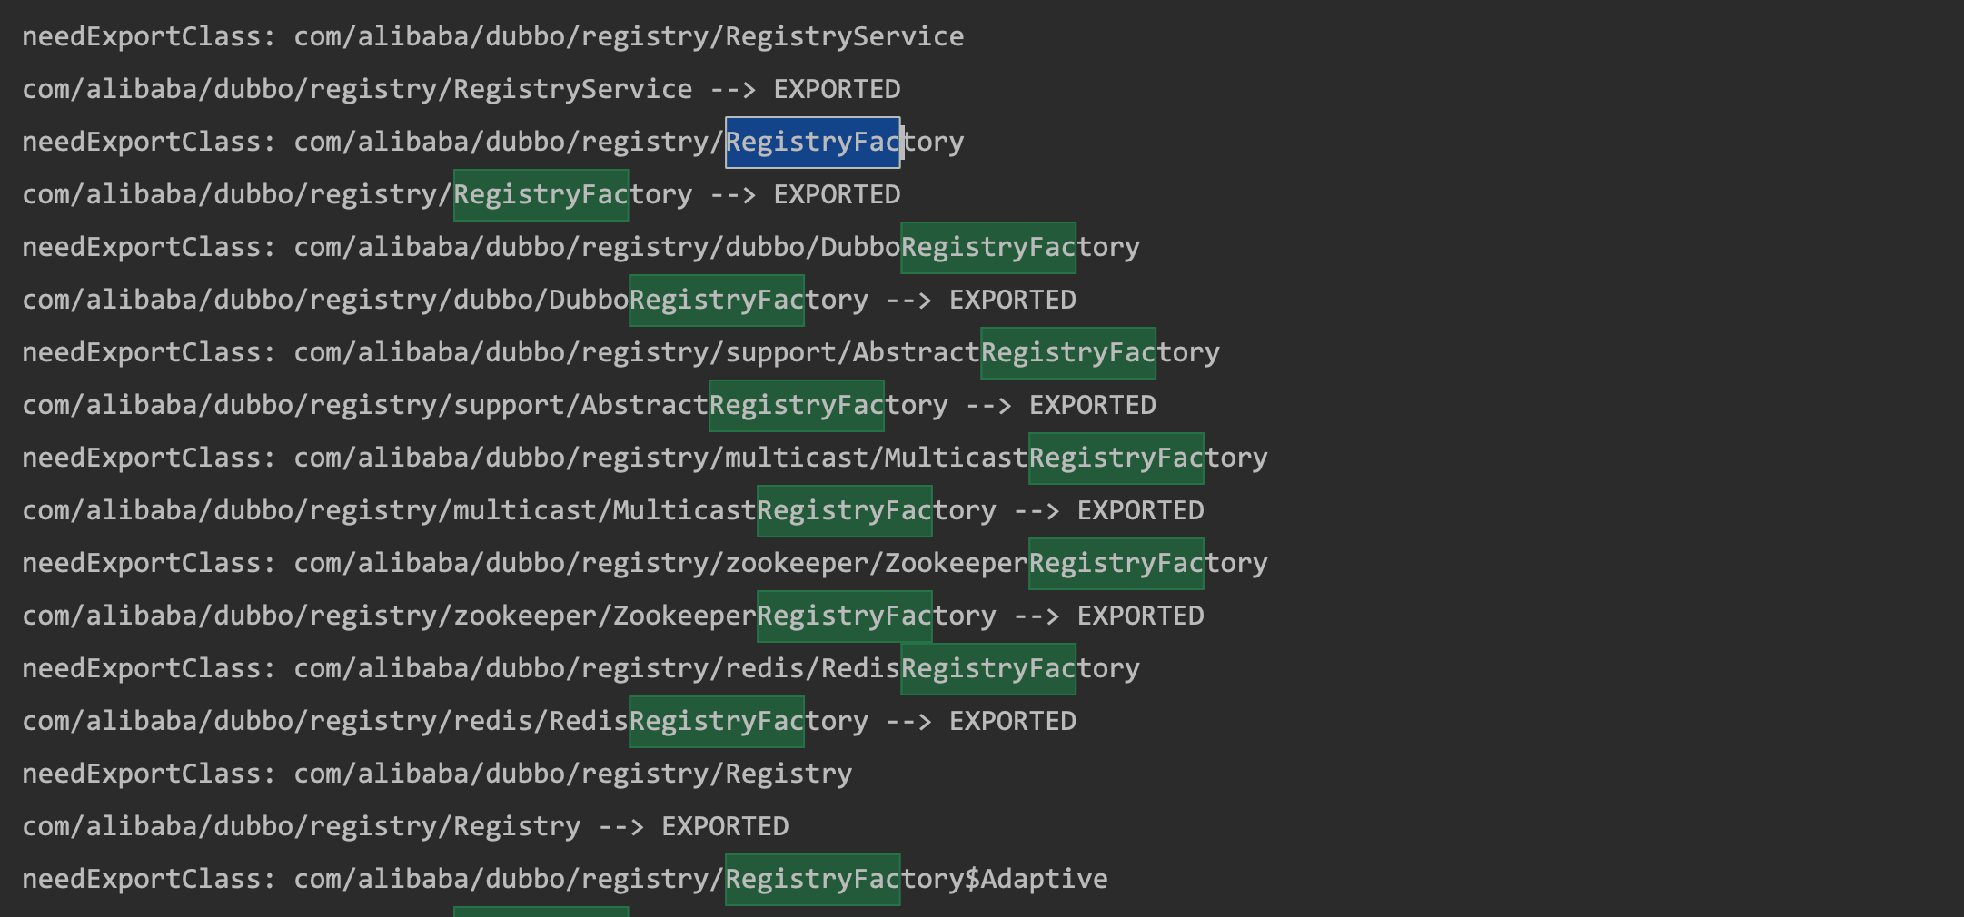This screenshot has width=1964, height=917.
Task: Click 'com/alibaba/dubbo/registry/Registry --> EXPORTED' line
Action: tap(405, 826)
